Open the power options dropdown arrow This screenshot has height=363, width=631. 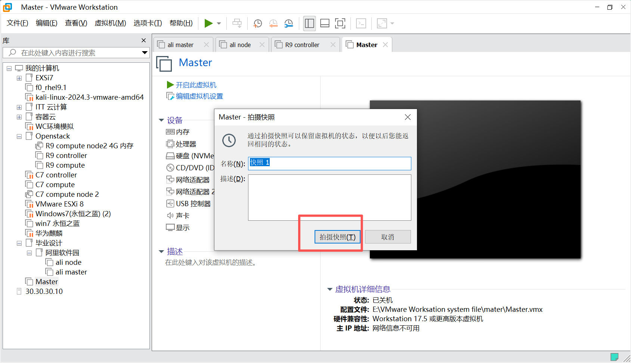219,24
